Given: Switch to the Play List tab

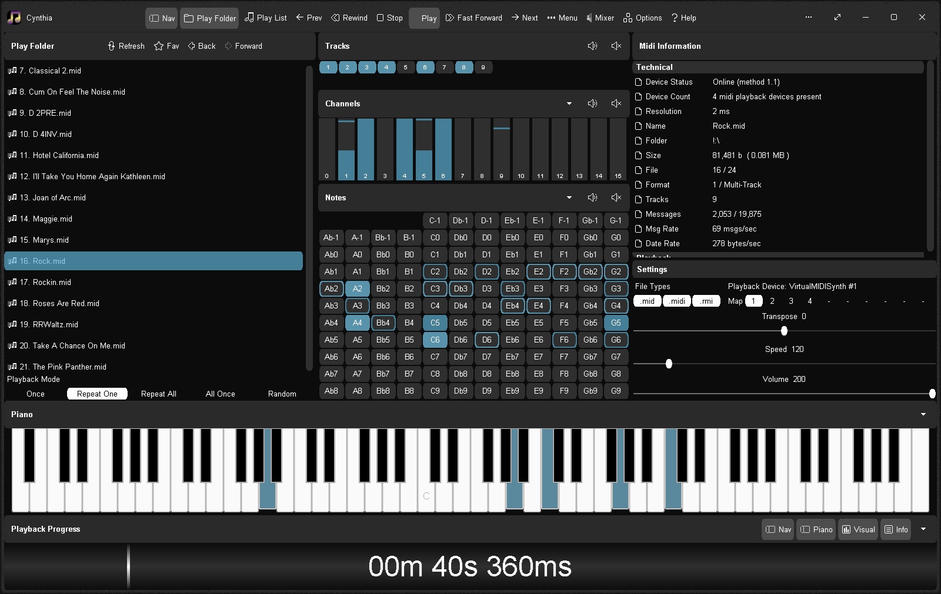Looking at the screenshot, I should pyautogui.click(x=266, y=18).
